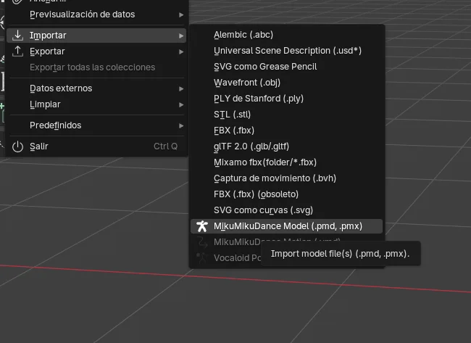This screenshot has width=471, height=343.
Task: Select FBX (.fbx) (obsoleto) importer
Action: (x=286, y=194)
